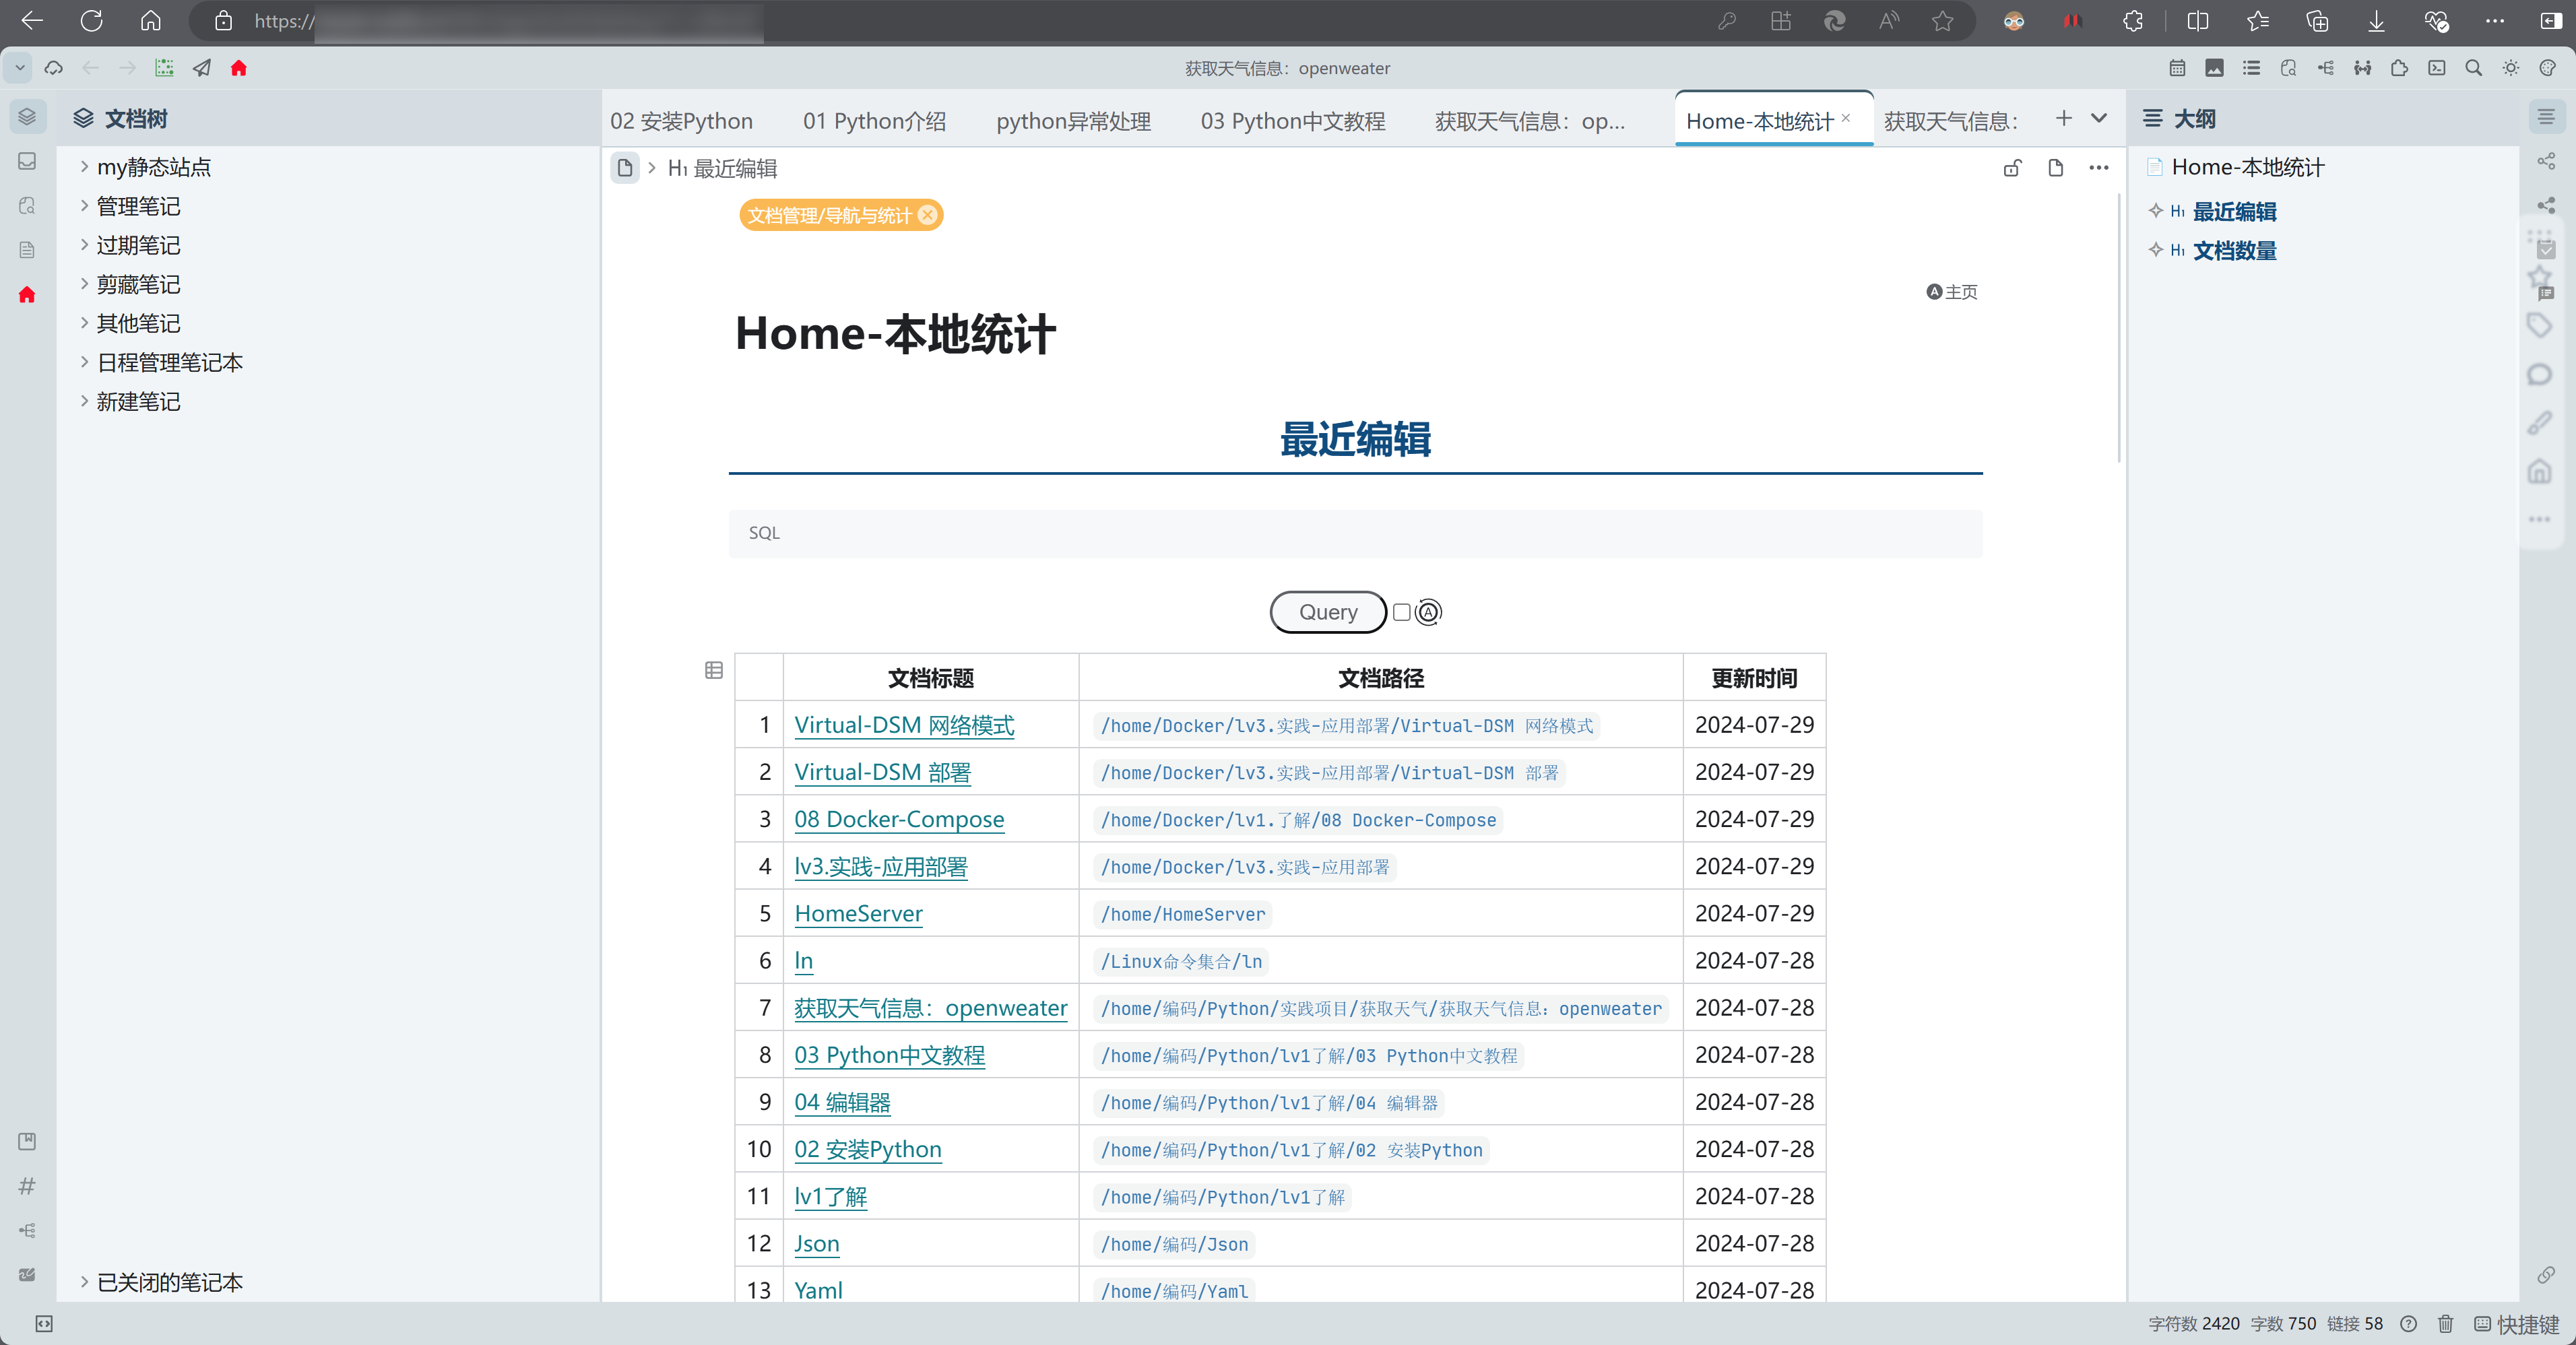Jump to 最近编辑 heading in outline
The width and height of the screenshot is (2576, 1345).
point(2234,212)
